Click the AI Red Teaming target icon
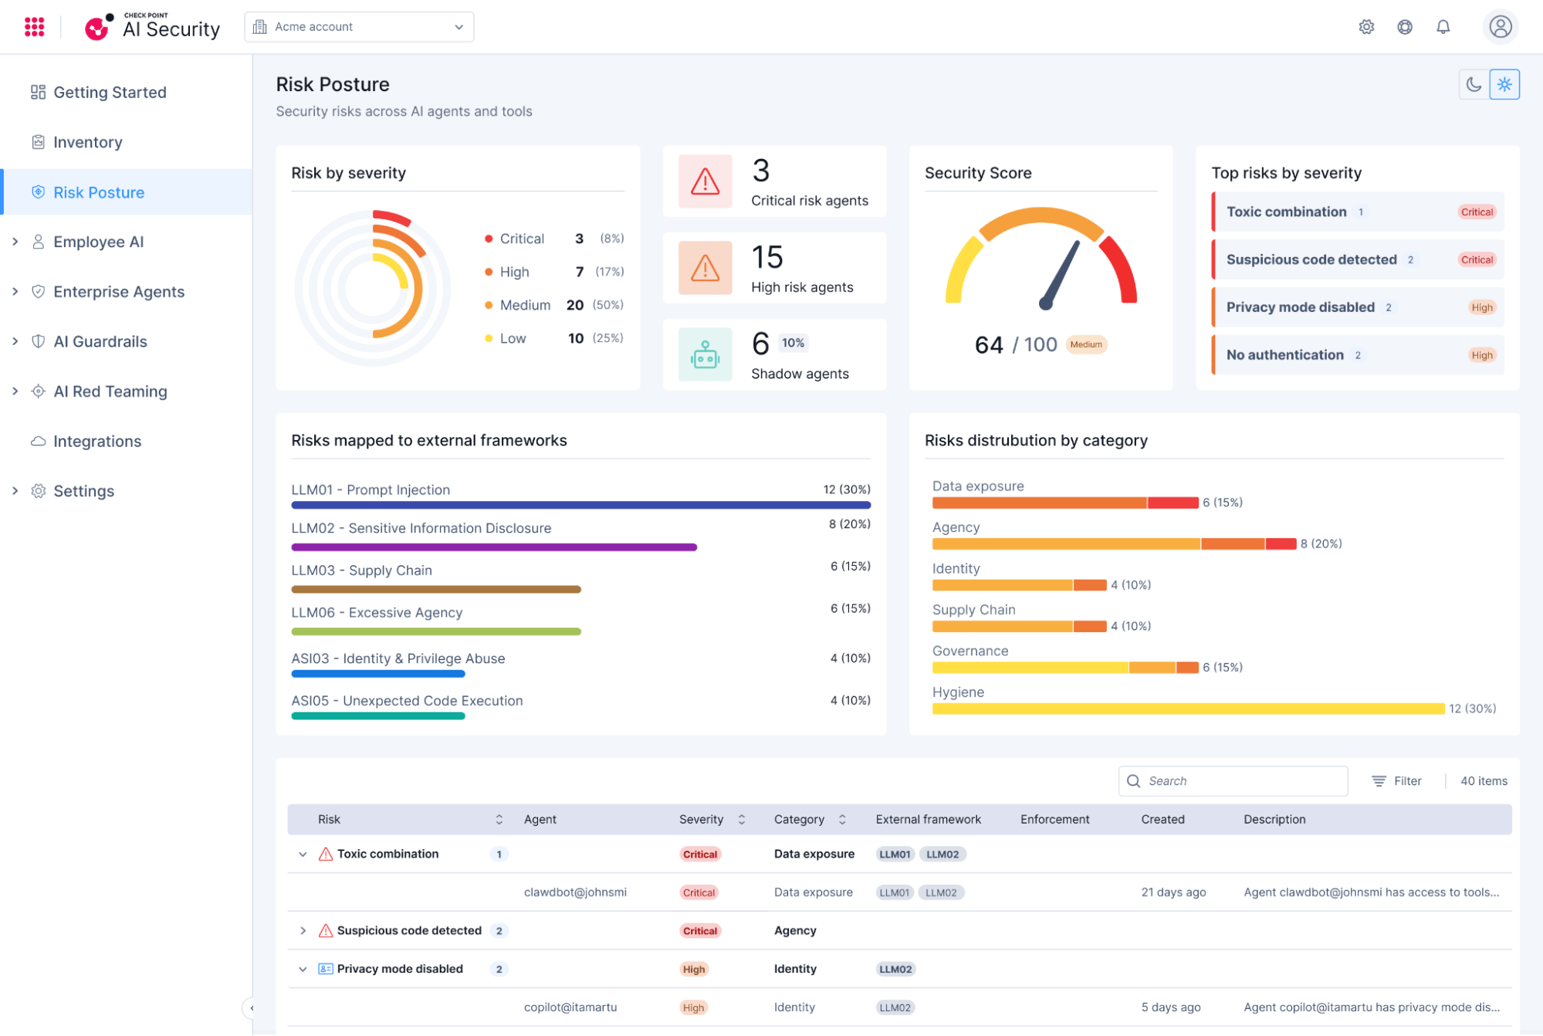Viewport: 1543px width, 1036px height. [x=38, y=391]
